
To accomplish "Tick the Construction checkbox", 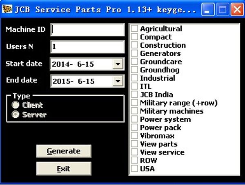I will (134, 45).
